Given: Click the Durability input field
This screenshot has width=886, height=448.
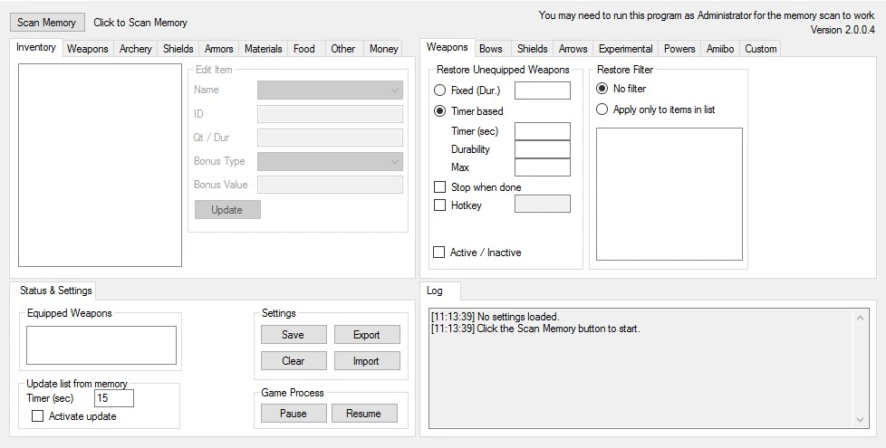Looking at the screenshot, I should 543,149.
